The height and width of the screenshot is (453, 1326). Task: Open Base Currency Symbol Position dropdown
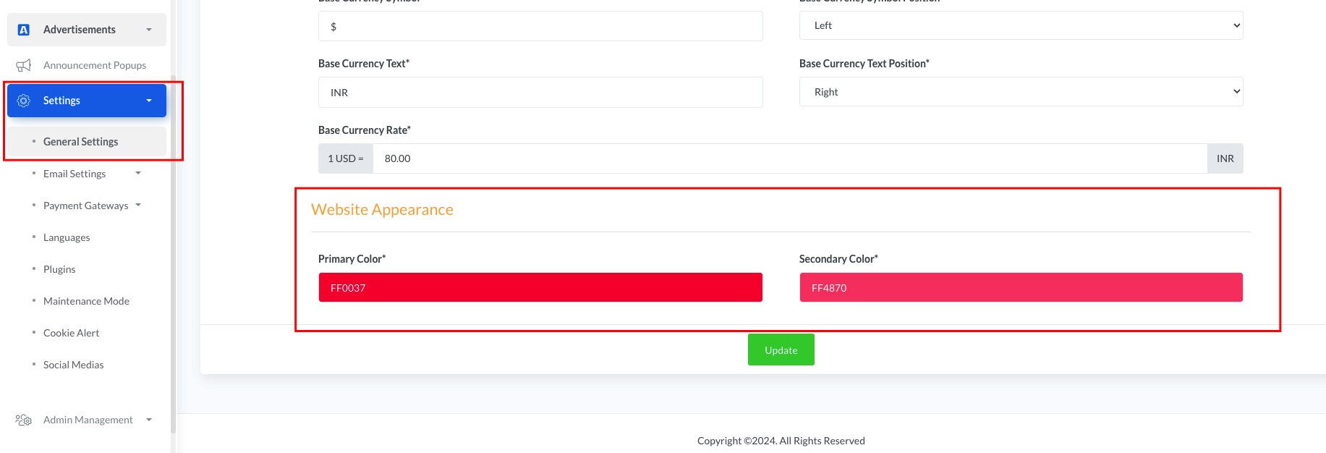1021,25
